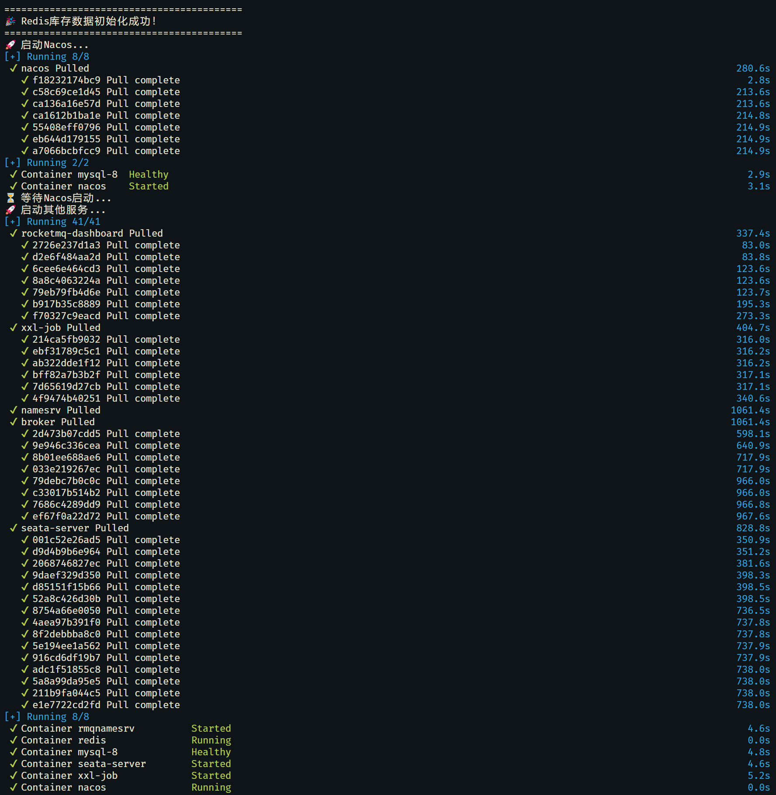Click the text '启动Nacos...'
Image resolution: width=776 pixels, height=795 pixels.
[55, 45]
